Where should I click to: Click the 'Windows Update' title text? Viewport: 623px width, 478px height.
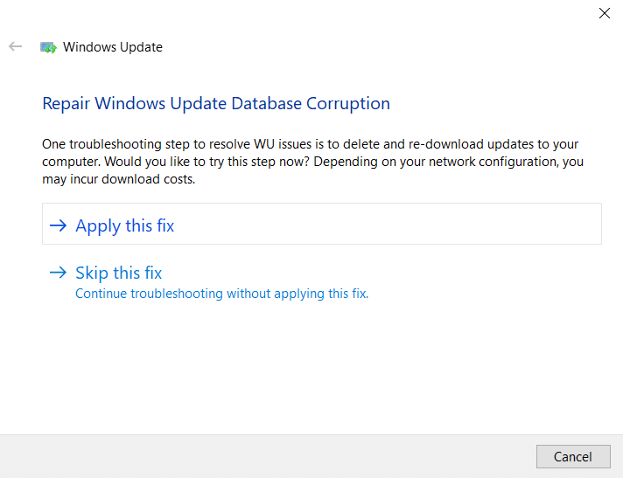(x=113, y=47)
